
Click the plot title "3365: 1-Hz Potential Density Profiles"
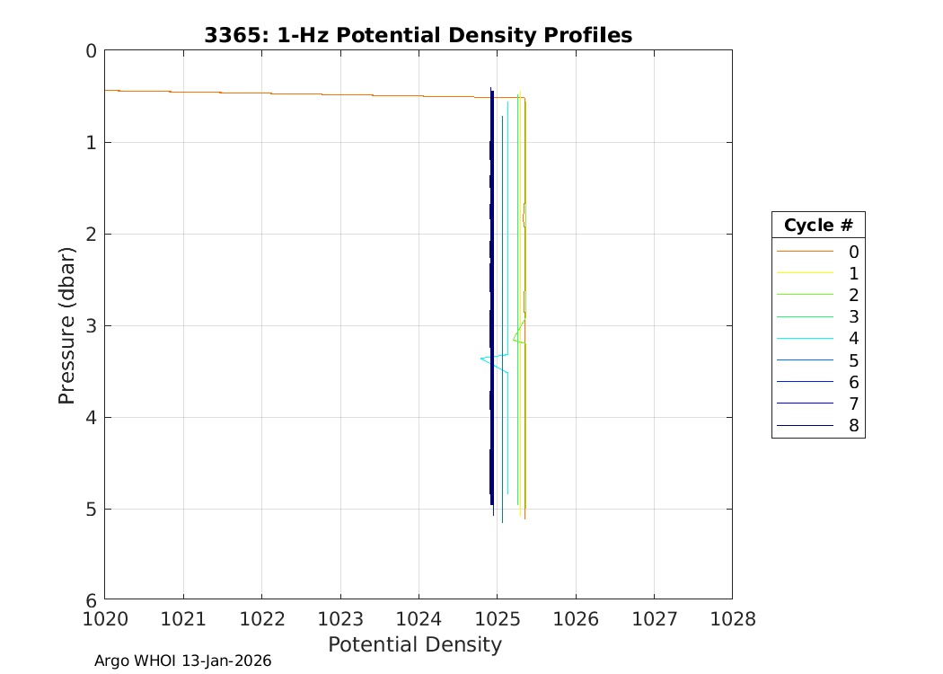pyautogui.click(x=418, y=35)
